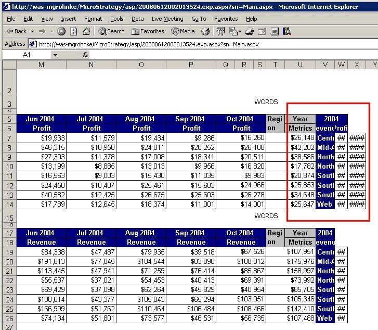Click the WORDS label in row 15
Screen dimensions: 378x330
pyautogui.click(x=266, y=216)
